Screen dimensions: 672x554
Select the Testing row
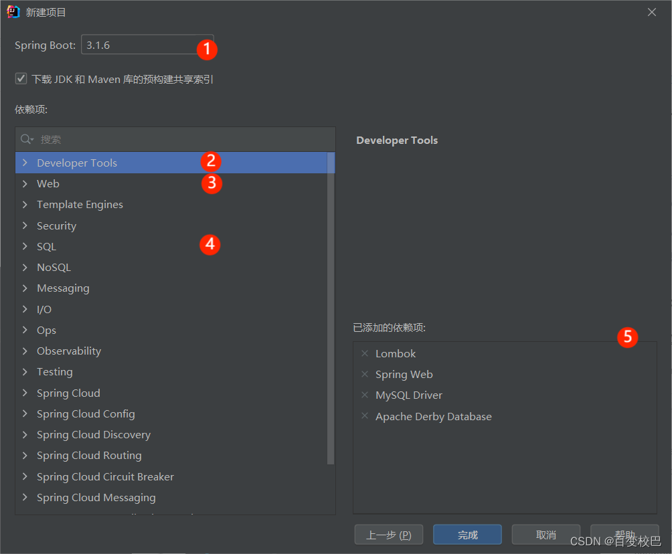click(x=171, y=372)
